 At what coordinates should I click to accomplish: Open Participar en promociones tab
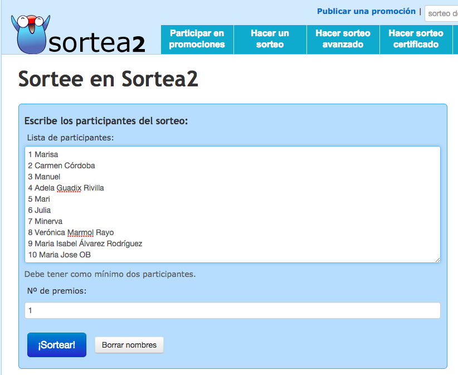pos(197,40)
